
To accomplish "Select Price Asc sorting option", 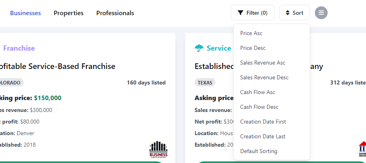I will (x=251, y=33).
